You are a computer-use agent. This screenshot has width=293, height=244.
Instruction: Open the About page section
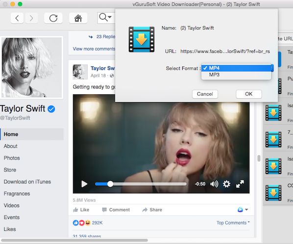click(x=10, y=146)
